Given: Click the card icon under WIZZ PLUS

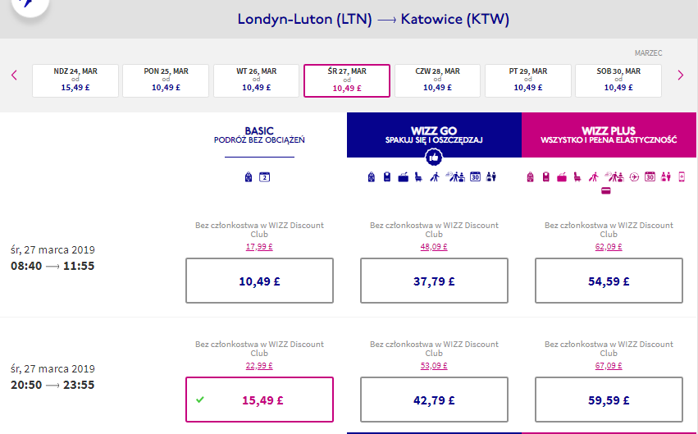Looking at the screenshot, I should tap(606, 191).
